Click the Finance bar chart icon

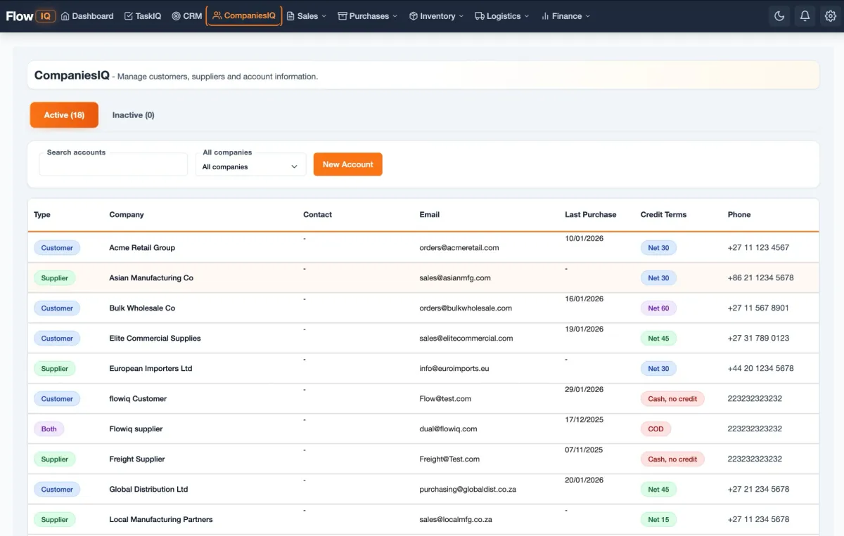(x=545, y=15)
